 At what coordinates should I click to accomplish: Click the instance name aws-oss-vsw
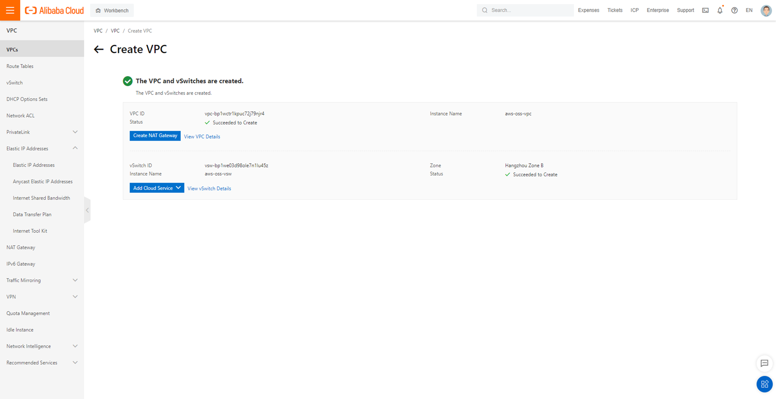[218, 174]
